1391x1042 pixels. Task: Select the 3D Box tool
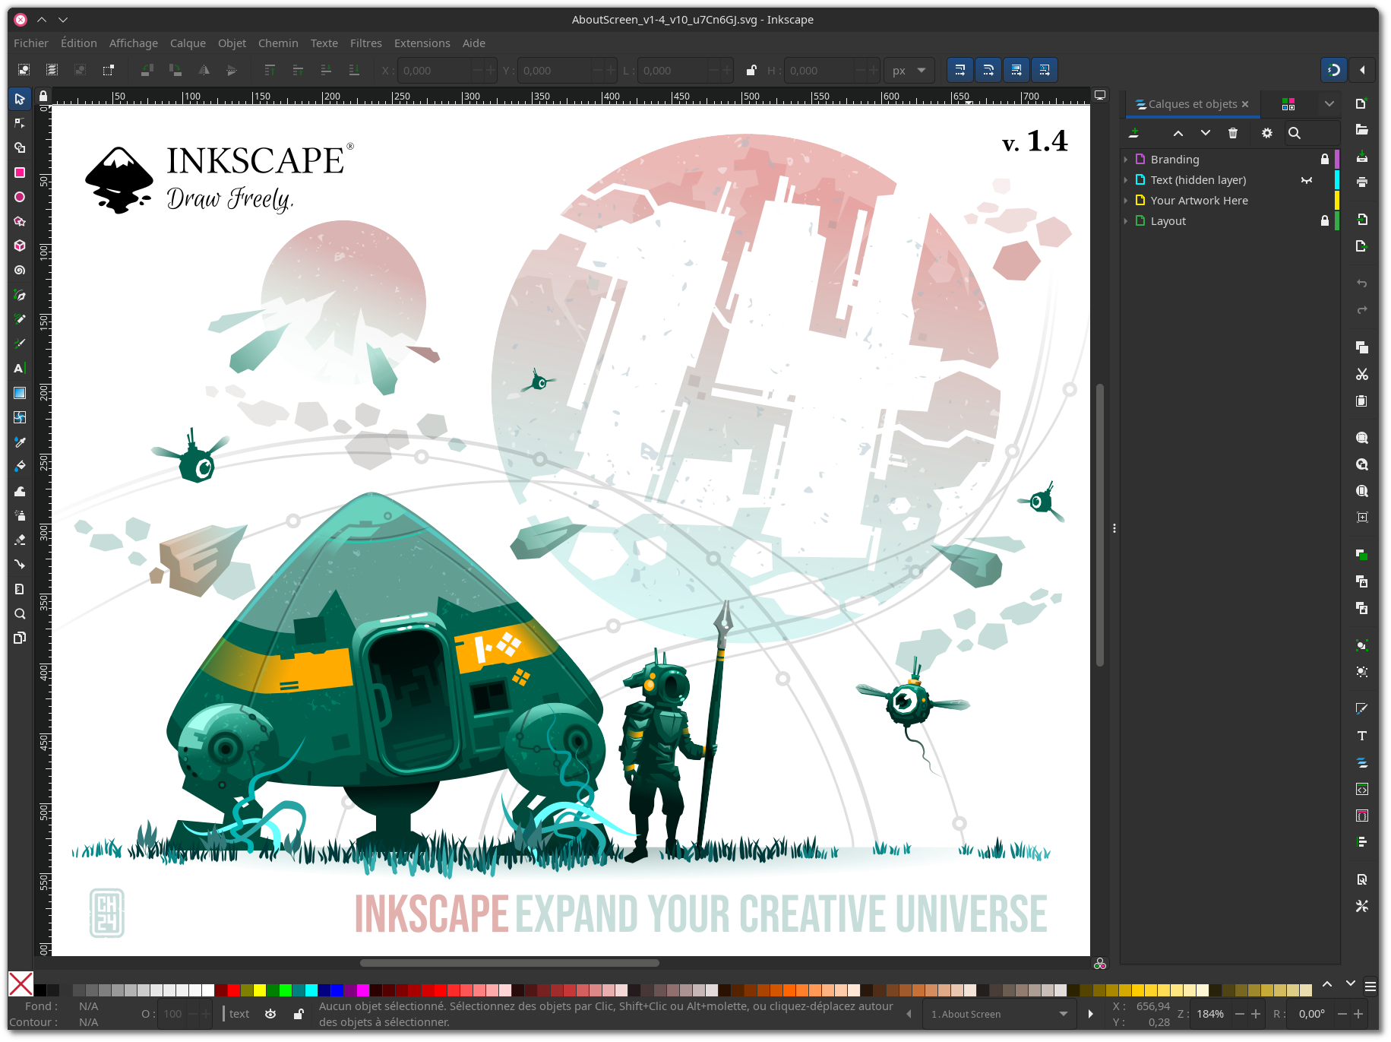(20, 245)
